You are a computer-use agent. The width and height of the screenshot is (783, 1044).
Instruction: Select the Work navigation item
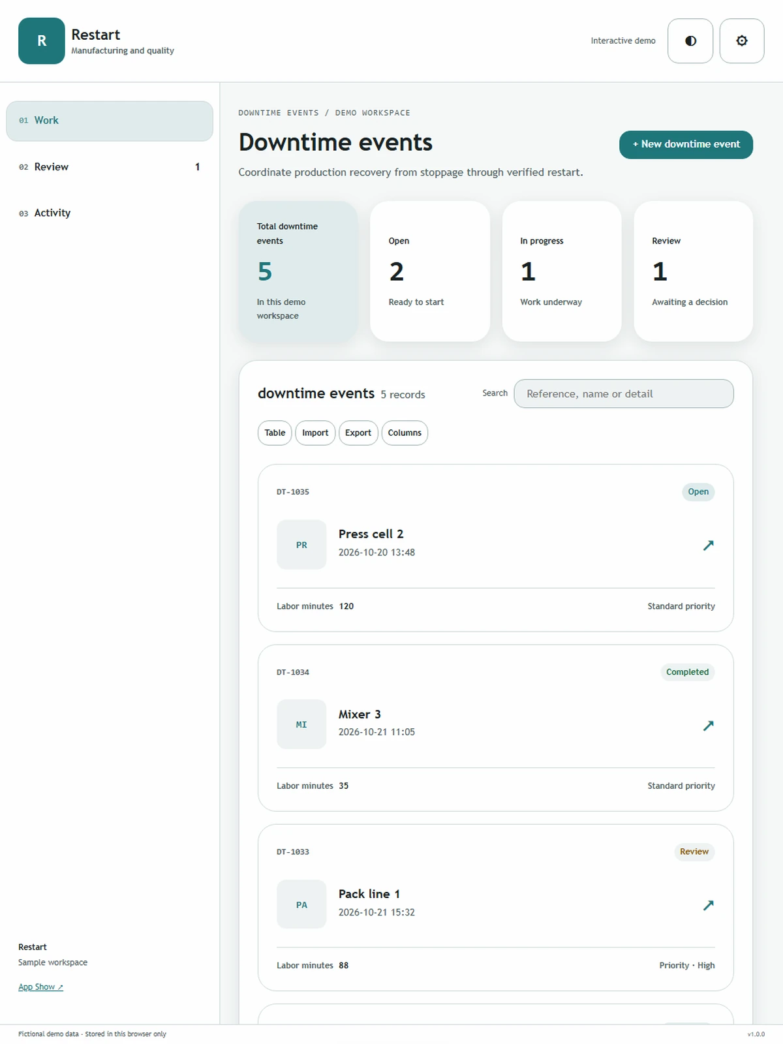click(110, 121)
